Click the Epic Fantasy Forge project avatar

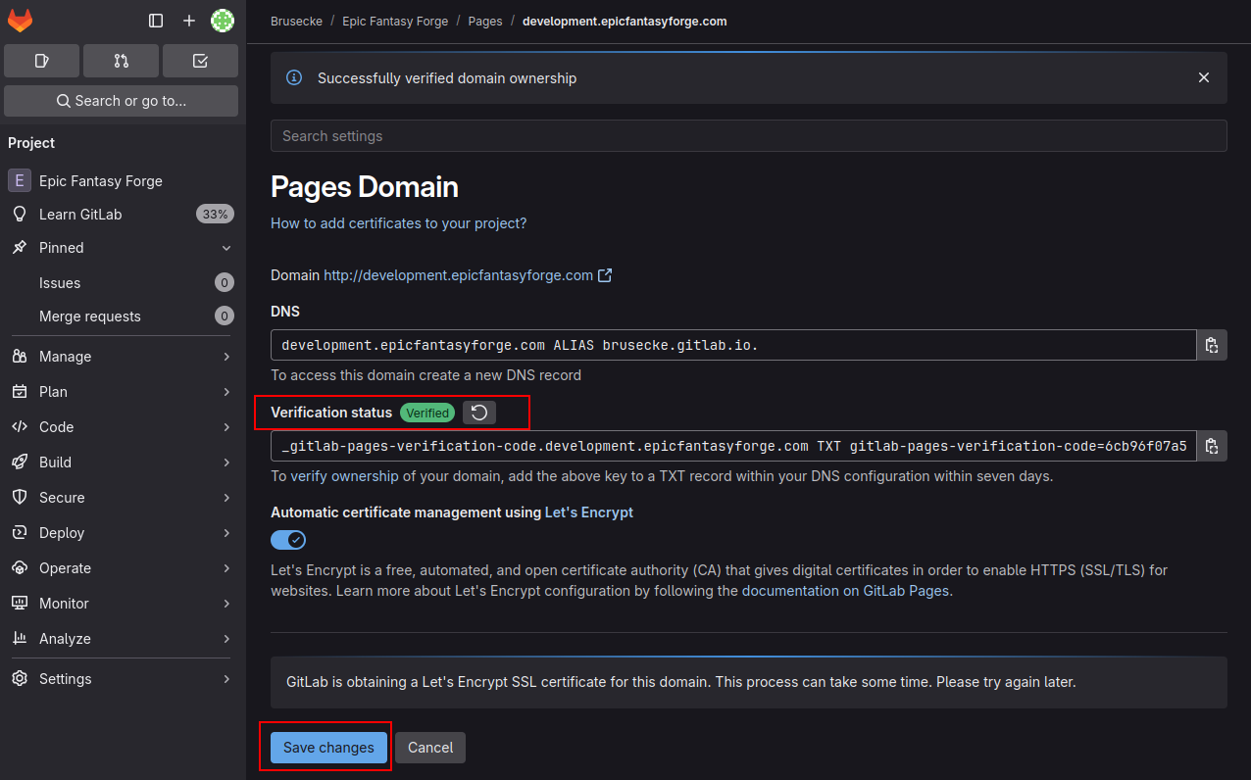point(20,181)
